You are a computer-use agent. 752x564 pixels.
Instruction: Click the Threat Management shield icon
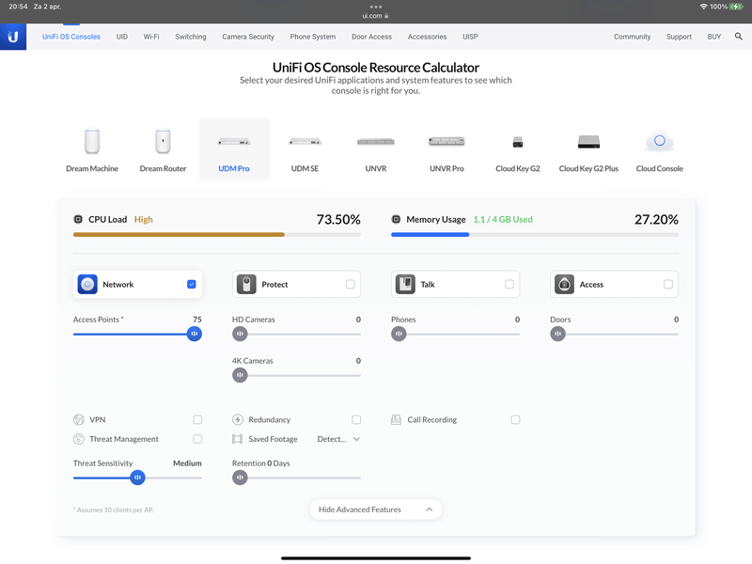click(x=79, y=439)
